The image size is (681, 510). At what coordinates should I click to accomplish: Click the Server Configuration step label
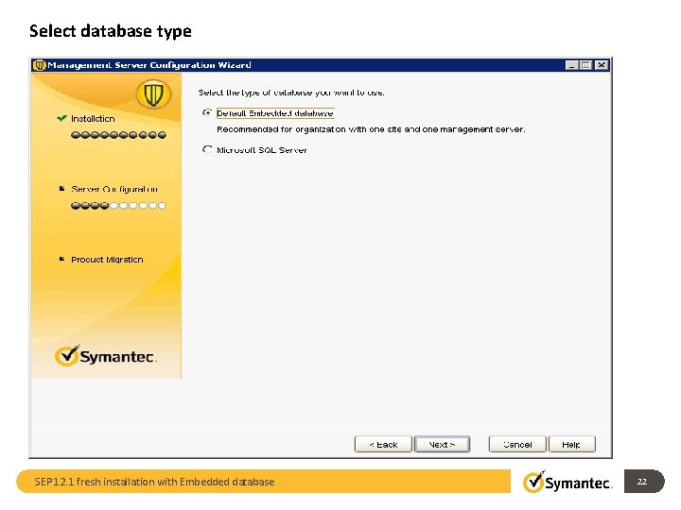click(x=114, y=189)
